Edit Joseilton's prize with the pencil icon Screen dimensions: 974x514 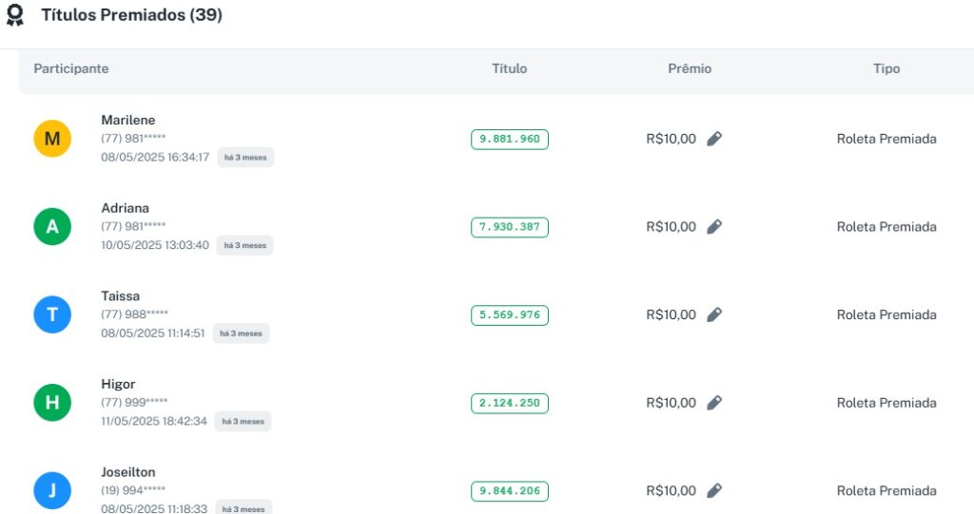(714, 490)
